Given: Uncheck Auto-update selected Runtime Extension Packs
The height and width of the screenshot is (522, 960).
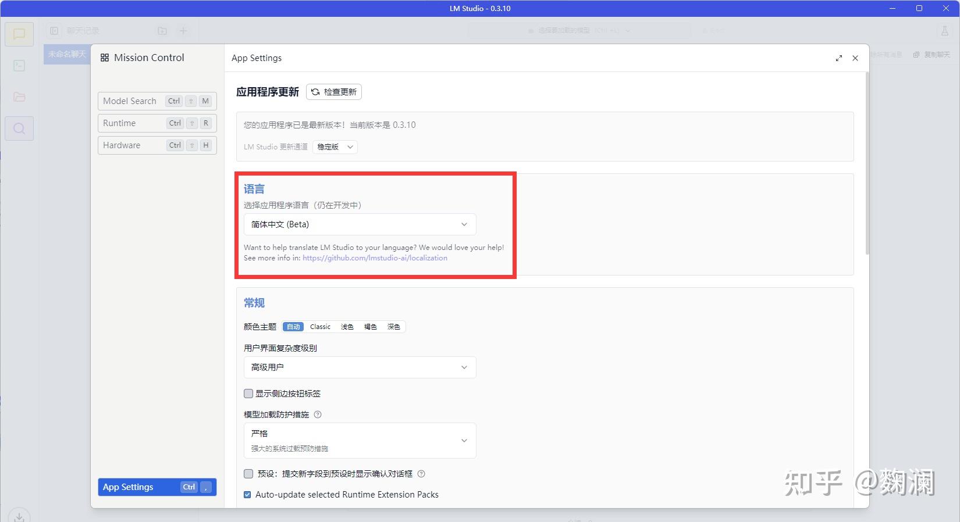Looking at the screenshot, I should 248,495.
